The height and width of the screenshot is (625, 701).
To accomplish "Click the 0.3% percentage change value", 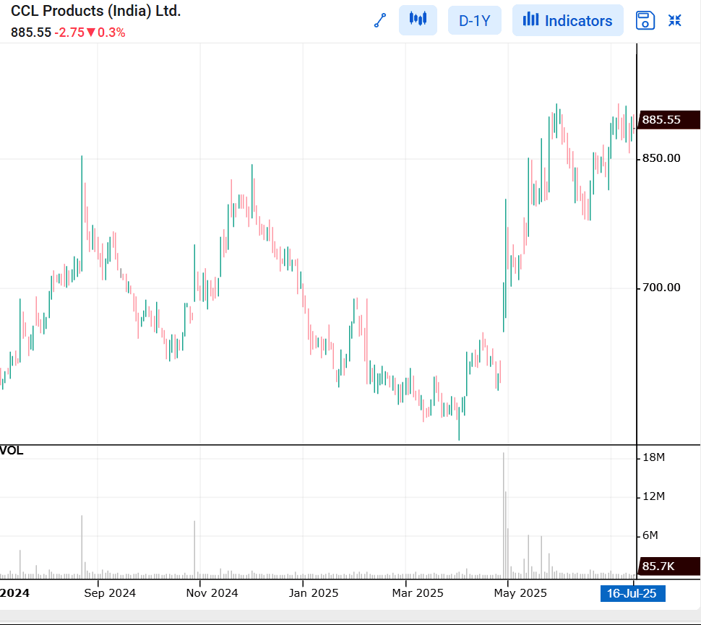I will pyautogui.click(x=111, y=33).
